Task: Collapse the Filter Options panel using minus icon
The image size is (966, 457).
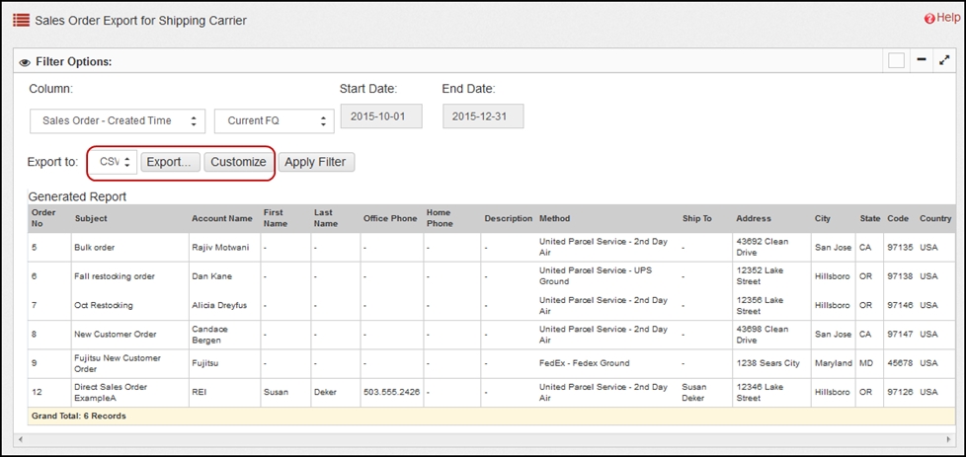Action: [922, 60]
